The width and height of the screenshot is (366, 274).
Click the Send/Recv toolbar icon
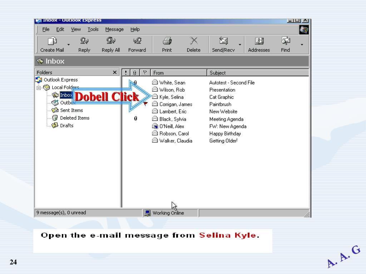pyautogui.click(x=223, y=41)
